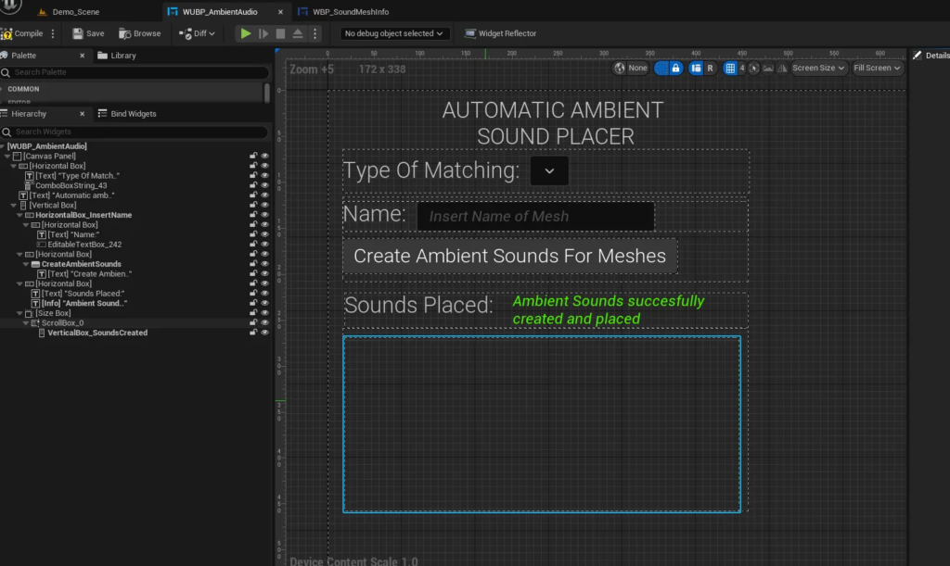Hide VerticalBox_SoundsCreated with eye icon
The image size is (950, 566).
pyautogui.click(x=264, y=333)
